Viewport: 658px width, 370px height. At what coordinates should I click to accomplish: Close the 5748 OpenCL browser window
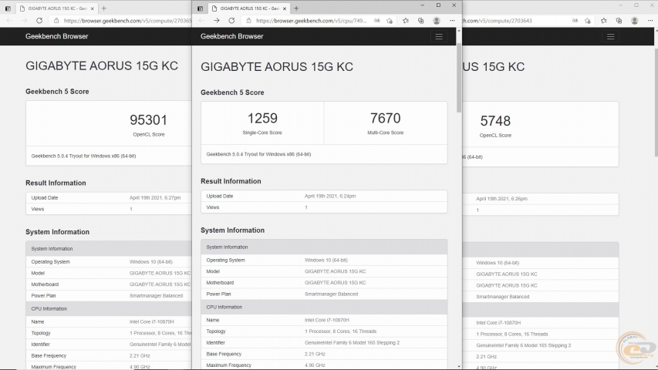652,5
